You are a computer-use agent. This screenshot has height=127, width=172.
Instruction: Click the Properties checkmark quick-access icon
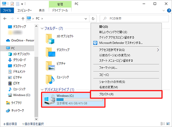click(x=12, y=4)
